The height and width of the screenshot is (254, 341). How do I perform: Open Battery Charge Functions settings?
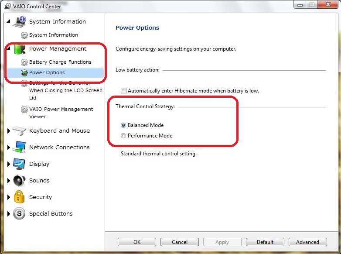pyautogui.click(x=60, y=62)
